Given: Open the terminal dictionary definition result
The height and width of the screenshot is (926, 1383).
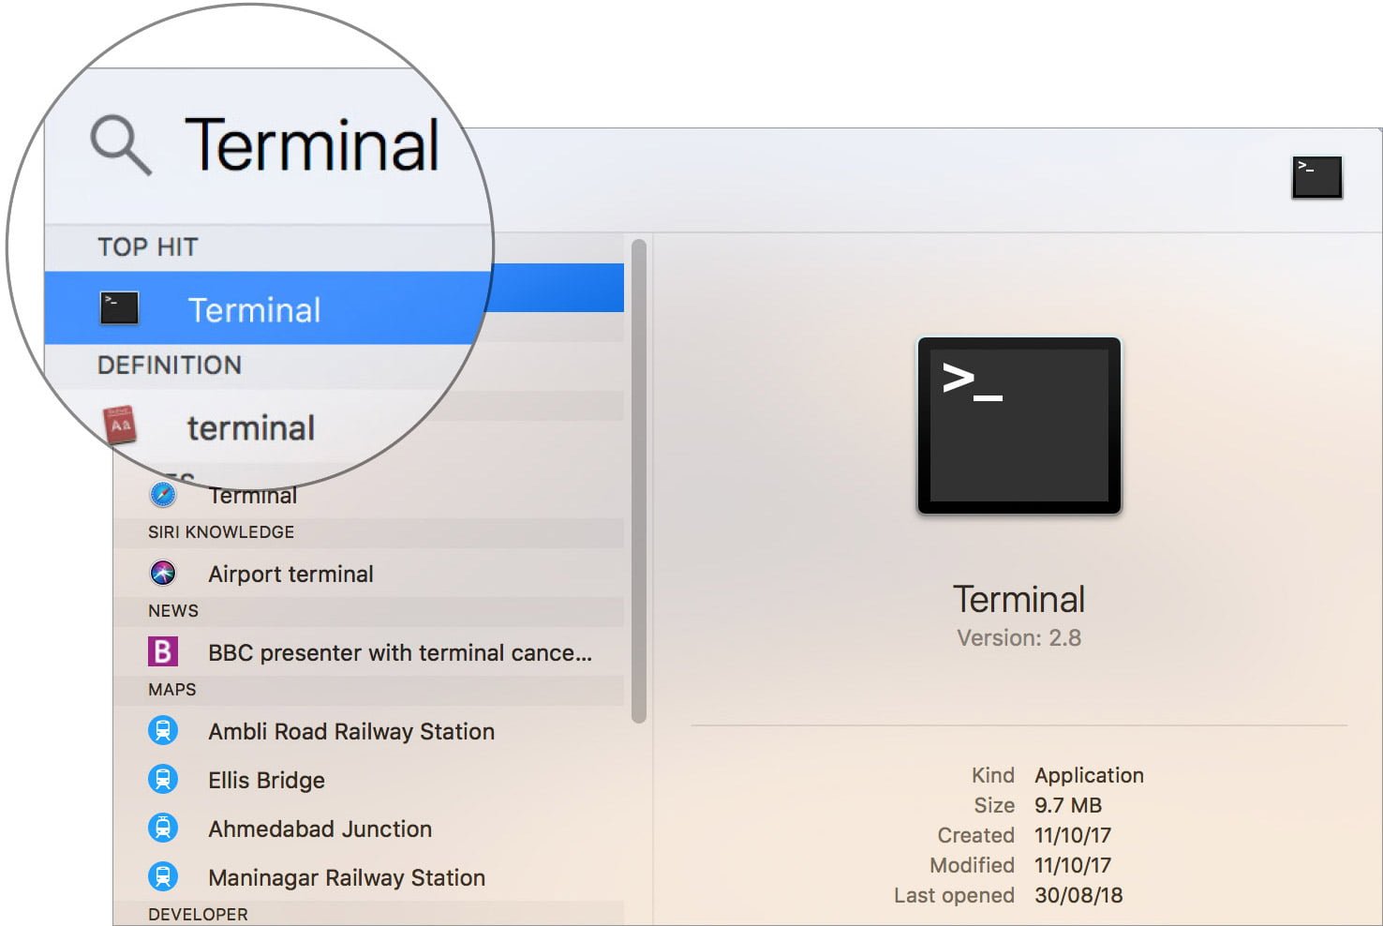Looking at the screenshot, I should click(251, 428).
